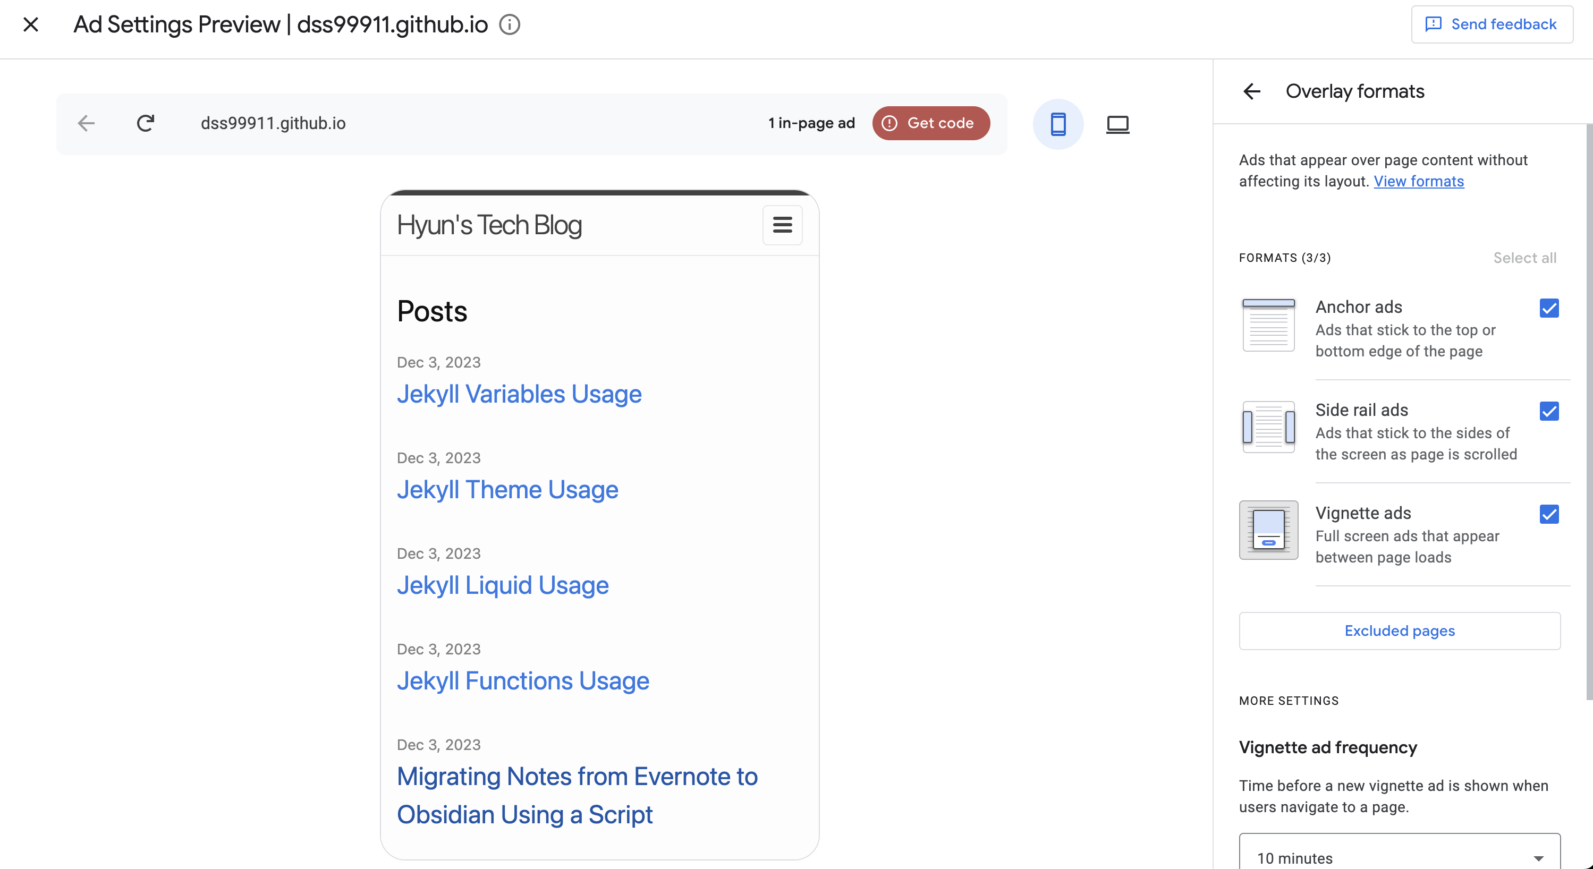Click the Vignette ads thumbnail image

(x=1268, y=530)
